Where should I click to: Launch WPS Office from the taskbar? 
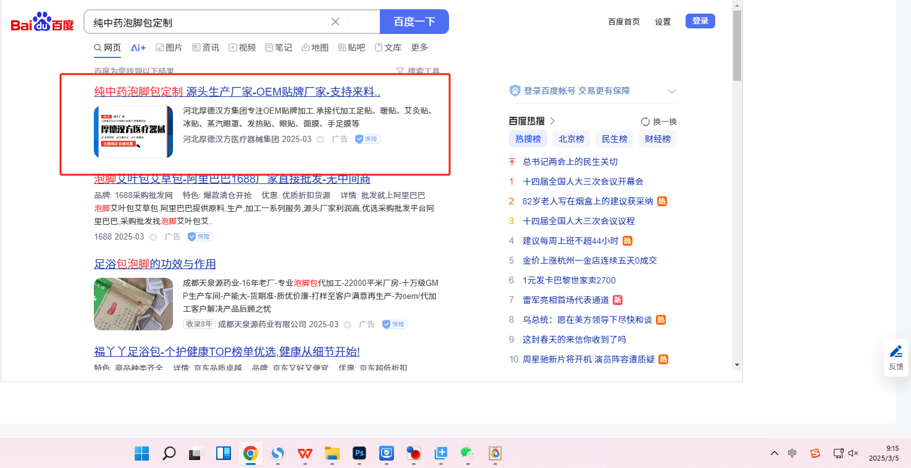pos(305,454)
